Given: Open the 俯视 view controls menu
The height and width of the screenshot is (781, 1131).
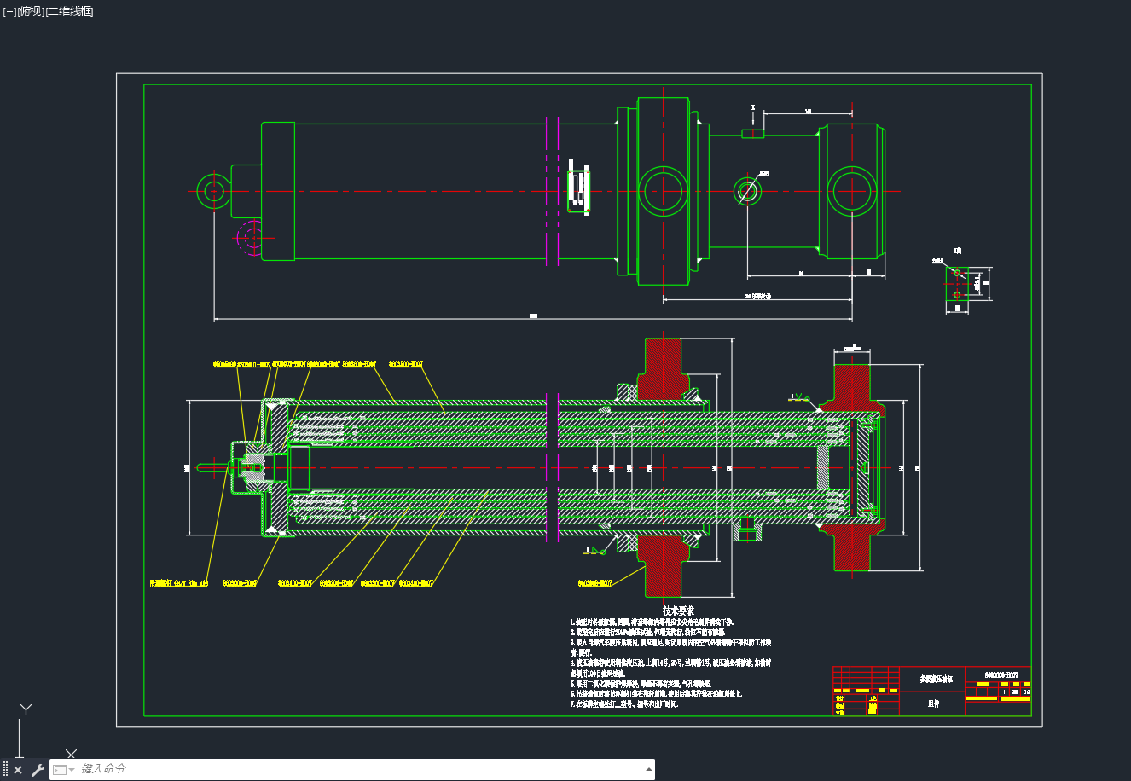Looking at the screenshot, I should click(x=30, y=11).
